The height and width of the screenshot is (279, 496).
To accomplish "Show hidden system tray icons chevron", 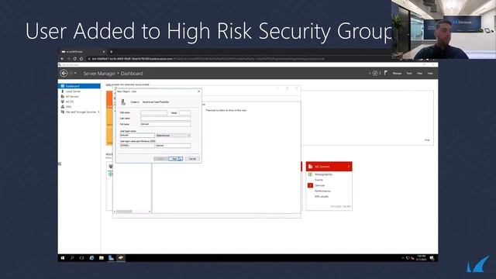I will point(403,258).
